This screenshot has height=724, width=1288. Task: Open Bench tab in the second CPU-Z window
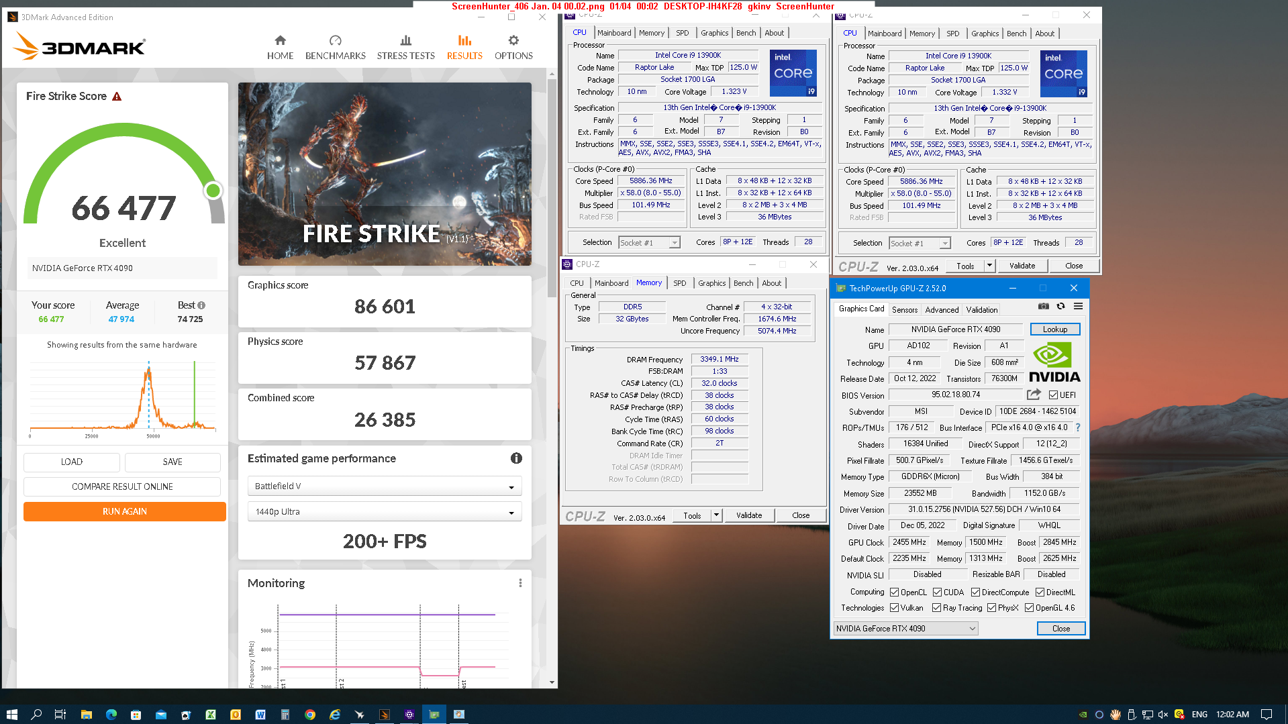pos(1016,34)
